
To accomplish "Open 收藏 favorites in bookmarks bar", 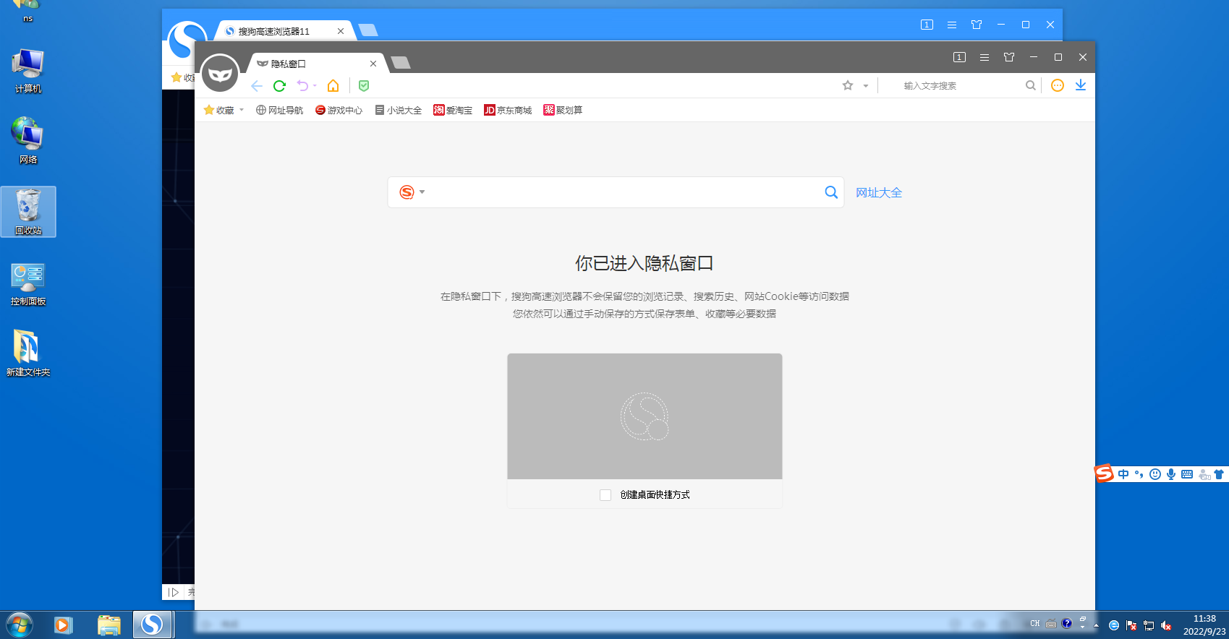I will pos(219,110).
